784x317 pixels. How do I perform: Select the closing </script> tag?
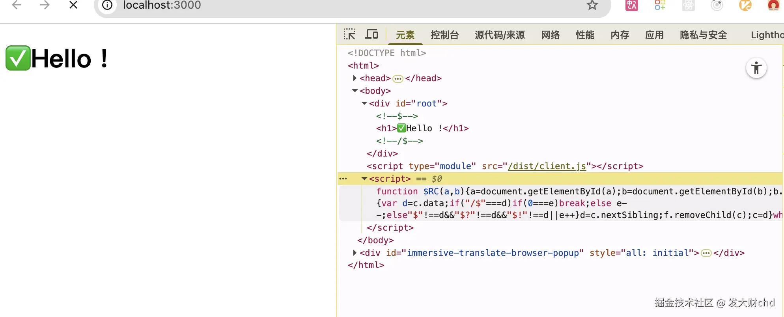(390, 228)
